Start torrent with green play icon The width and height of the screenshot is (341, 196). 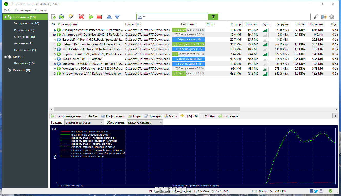91,17
